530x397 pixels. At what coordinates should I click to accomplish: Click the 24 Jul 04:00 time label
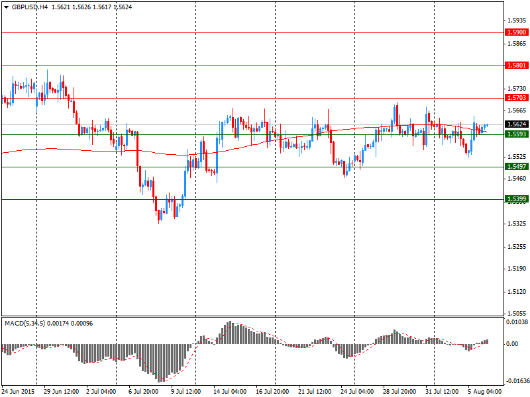point(357,392)
